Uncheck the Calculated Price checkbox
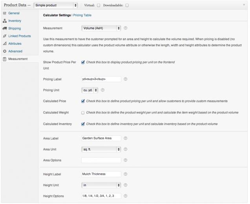This screenshot has height=204, width=250. (83, 101)
